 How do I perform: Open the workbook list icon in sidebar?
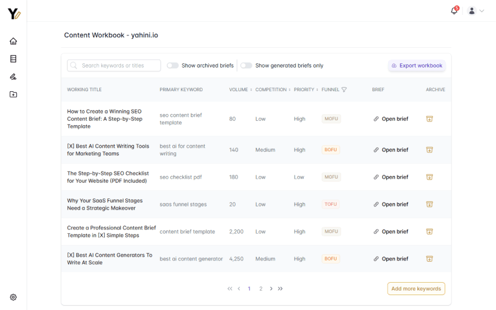coord(13,59)
